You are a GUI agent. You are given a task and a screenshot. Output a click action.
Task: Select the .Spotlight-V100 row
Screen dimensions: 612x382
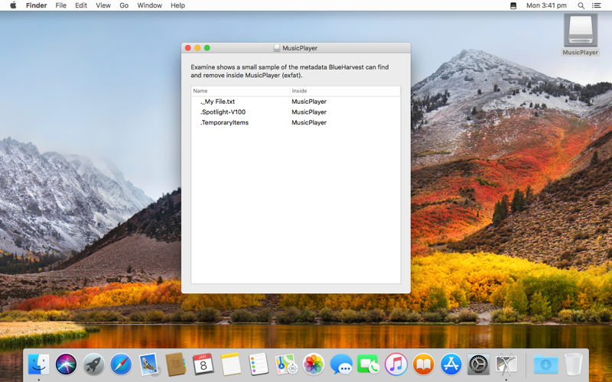tap(296, 112)
